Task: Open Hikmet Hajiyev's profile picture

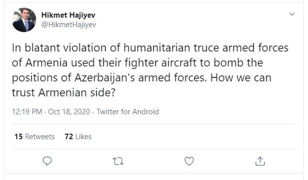Action: coord(23,20)
